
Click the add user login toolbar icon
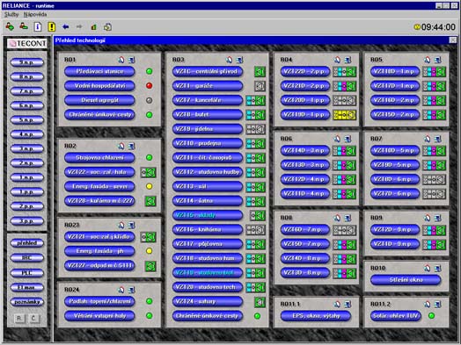10,26
